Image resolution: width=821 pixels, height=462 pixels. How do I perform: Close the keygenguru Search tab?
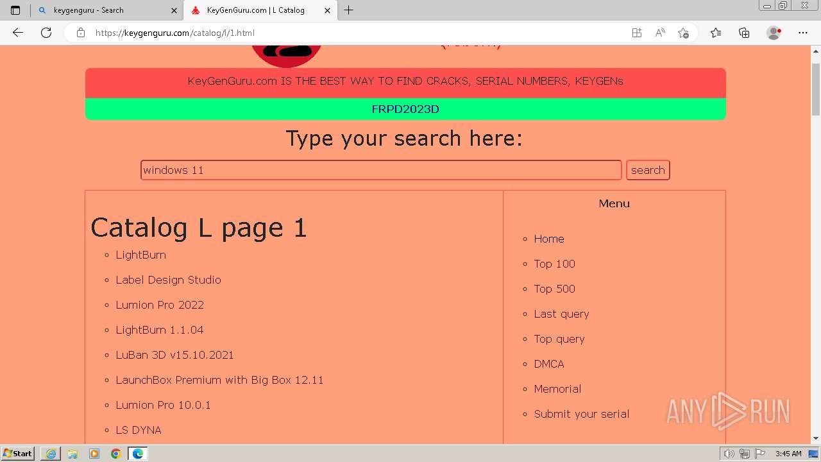174,10
